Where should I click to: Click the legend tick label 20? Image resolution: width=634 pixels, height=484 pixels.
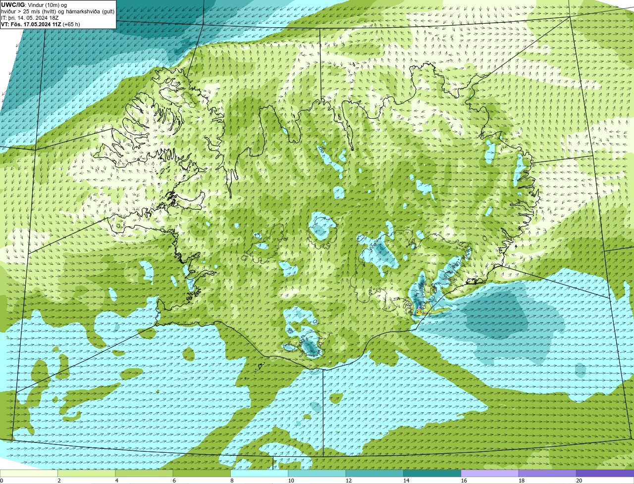tap(579, 481)
